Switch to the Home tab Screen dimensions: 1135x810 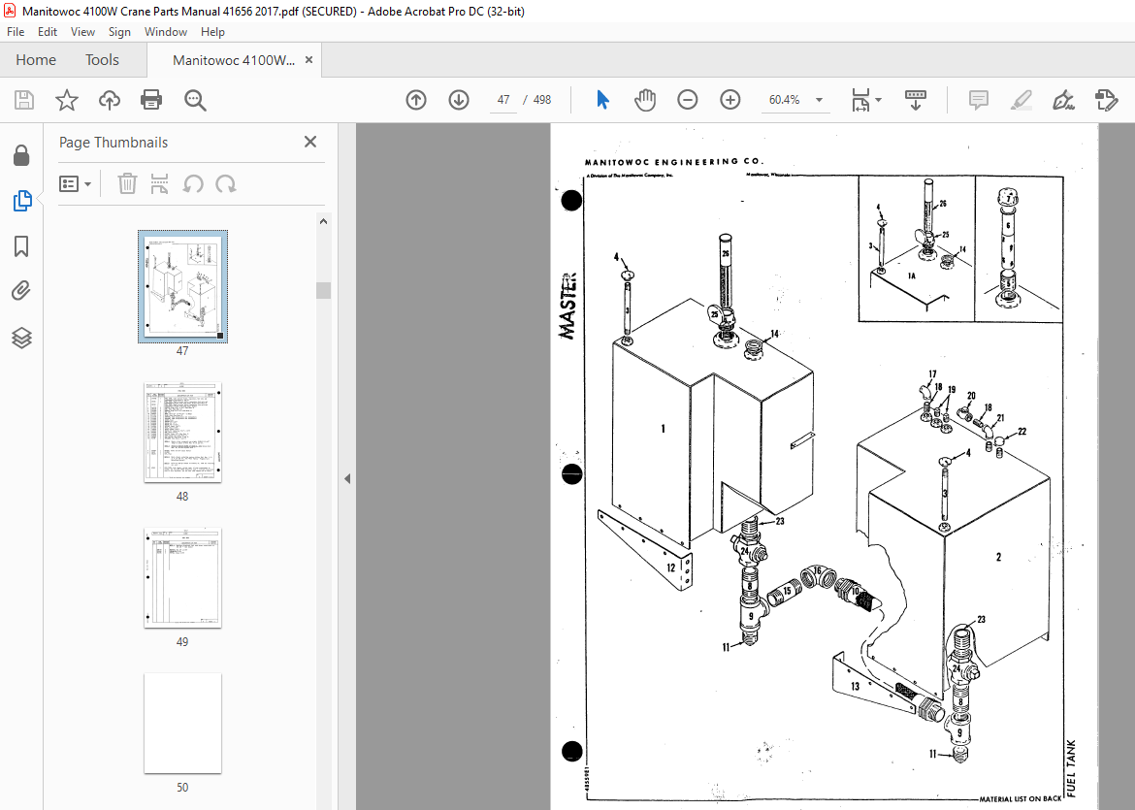pos(36,60)
